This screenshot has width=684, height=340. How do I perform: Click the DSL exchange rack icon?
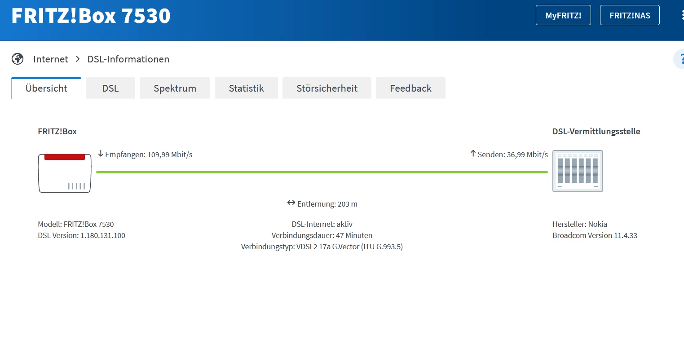[x=578, y=171]
